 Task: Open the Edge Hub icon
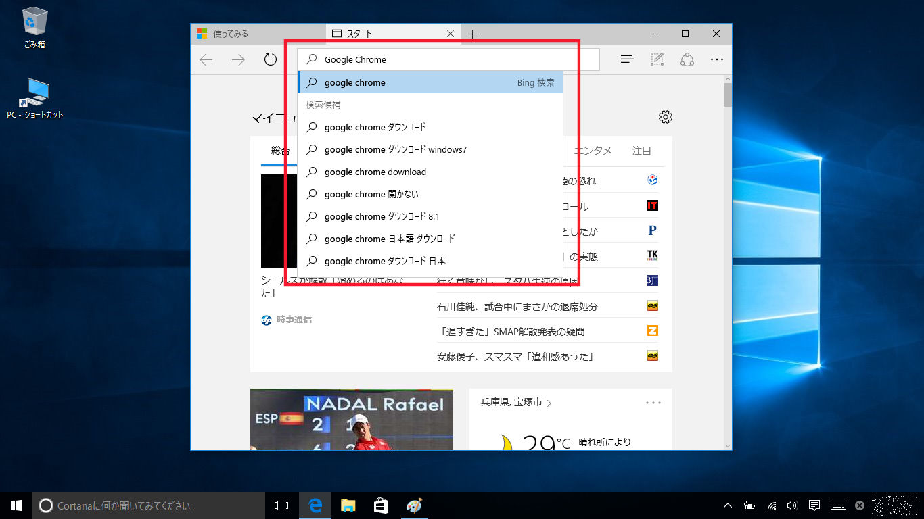point(628,59)
